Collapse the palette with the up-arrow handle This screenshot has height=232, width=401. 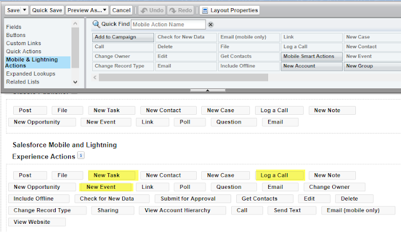(x=207, y=90)
